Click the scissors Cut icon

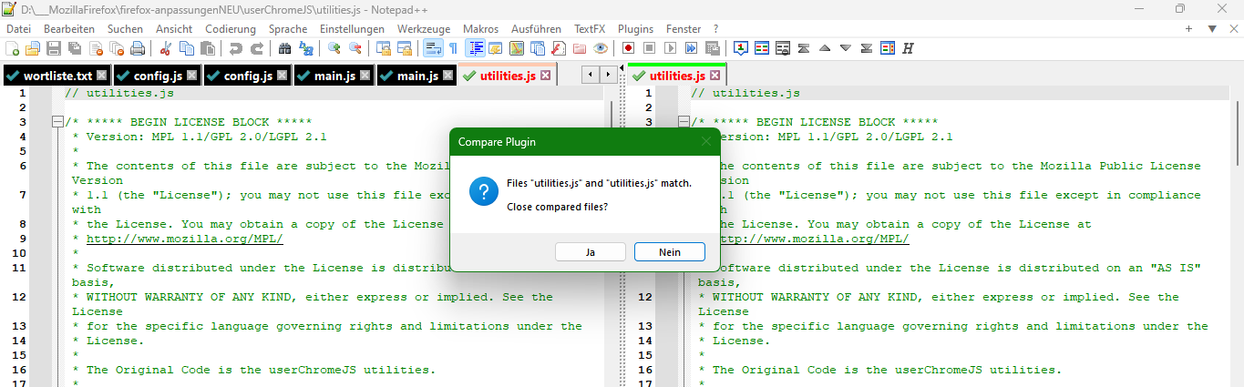[x=166, y=48]
